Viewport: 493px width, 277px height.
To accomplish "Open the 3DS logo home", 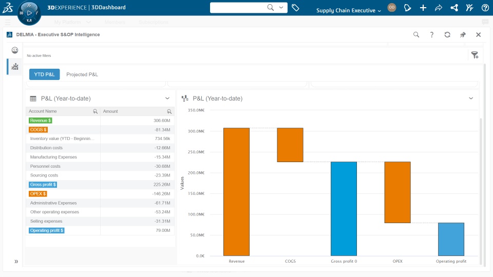I will [x=8, y=8].
